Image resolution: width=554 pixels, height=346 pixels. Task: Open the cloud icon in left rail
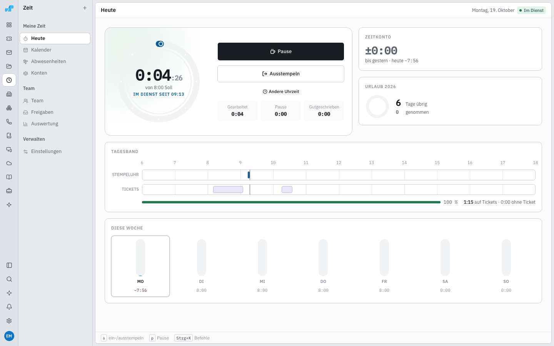(9, 163)
